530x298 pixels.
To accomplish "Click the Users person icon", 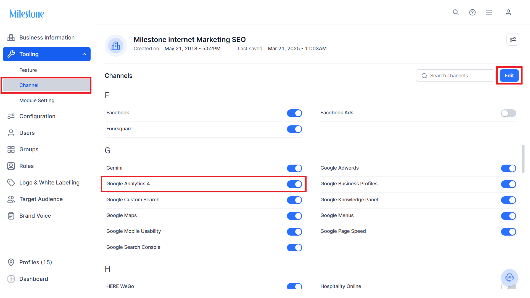I will [x=11, y=133].
